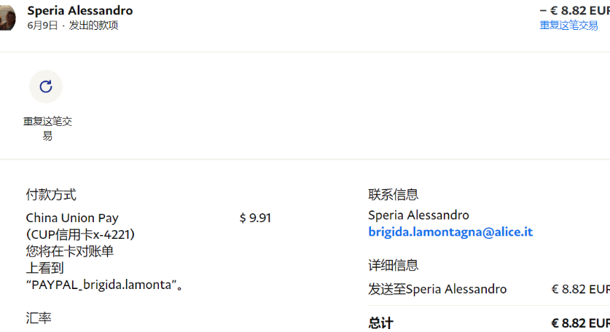Click the − € 8.82 EUR header amount
The image size is (610, 332).
point(574,10)
